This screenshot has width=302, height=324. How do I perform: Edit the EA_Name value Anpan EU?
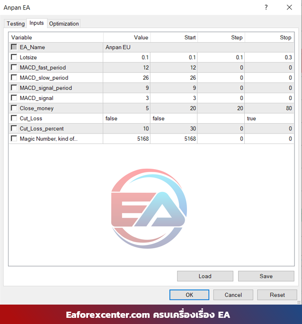(x=126, y=47)
